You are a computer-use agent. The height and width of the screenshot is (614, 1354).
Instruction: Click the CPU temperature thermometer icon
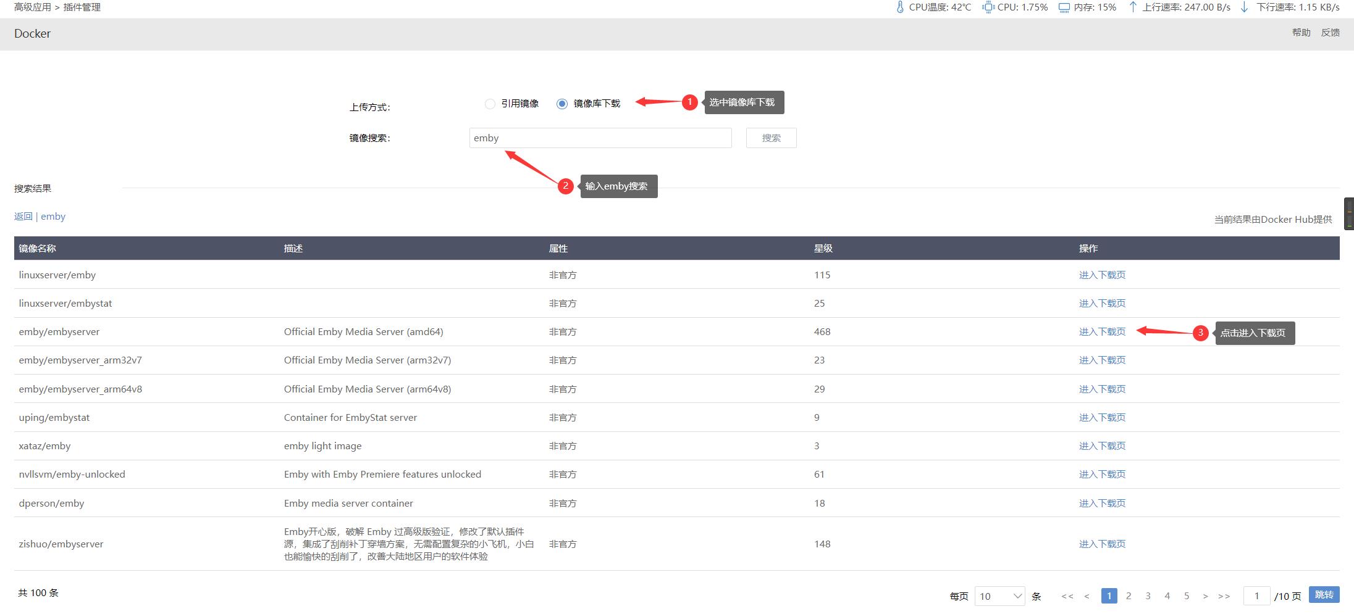pyautogui.click(x=901, y=7)
